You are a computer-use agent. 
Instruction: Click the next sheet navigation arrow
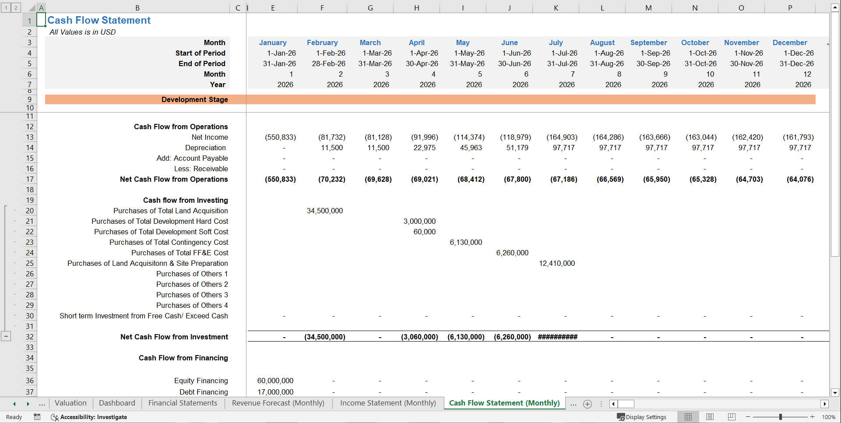pyautogui.click(x=28, y=403)
